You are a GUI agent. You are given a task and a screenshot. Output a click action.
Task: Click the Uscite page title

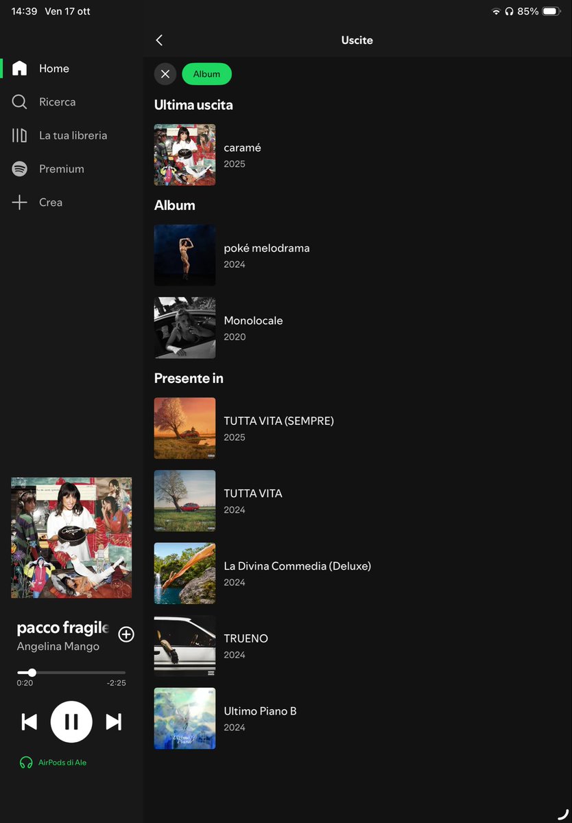357,40
